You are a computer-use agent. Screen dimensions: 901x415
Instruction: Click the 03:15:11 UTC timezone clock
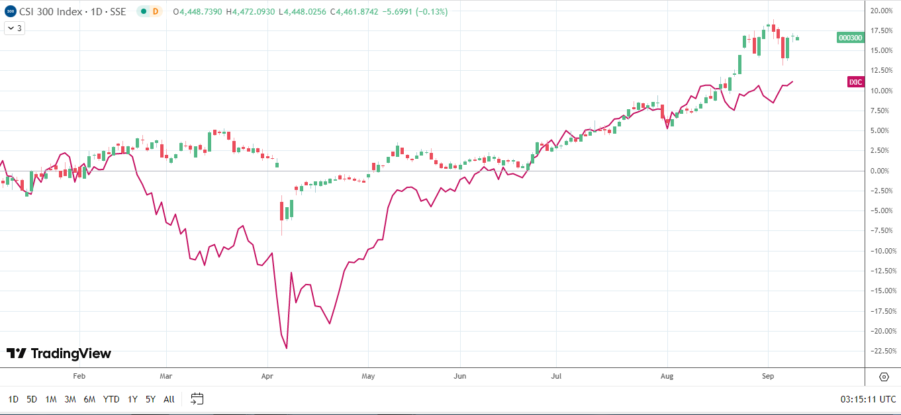867,399
